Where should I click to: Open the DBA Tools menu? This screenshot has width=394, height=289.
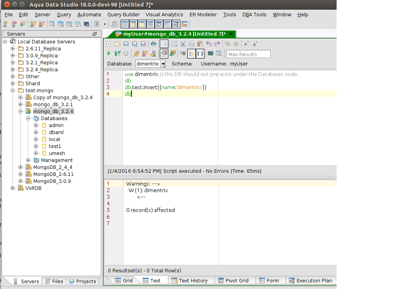click(x=254, y=15)
